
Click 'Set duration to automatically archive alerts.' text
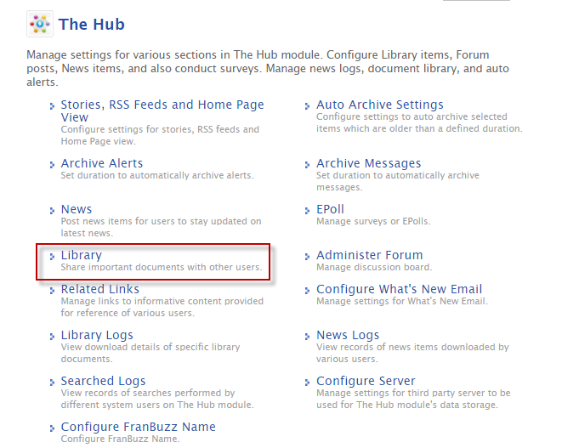(157, 176)
